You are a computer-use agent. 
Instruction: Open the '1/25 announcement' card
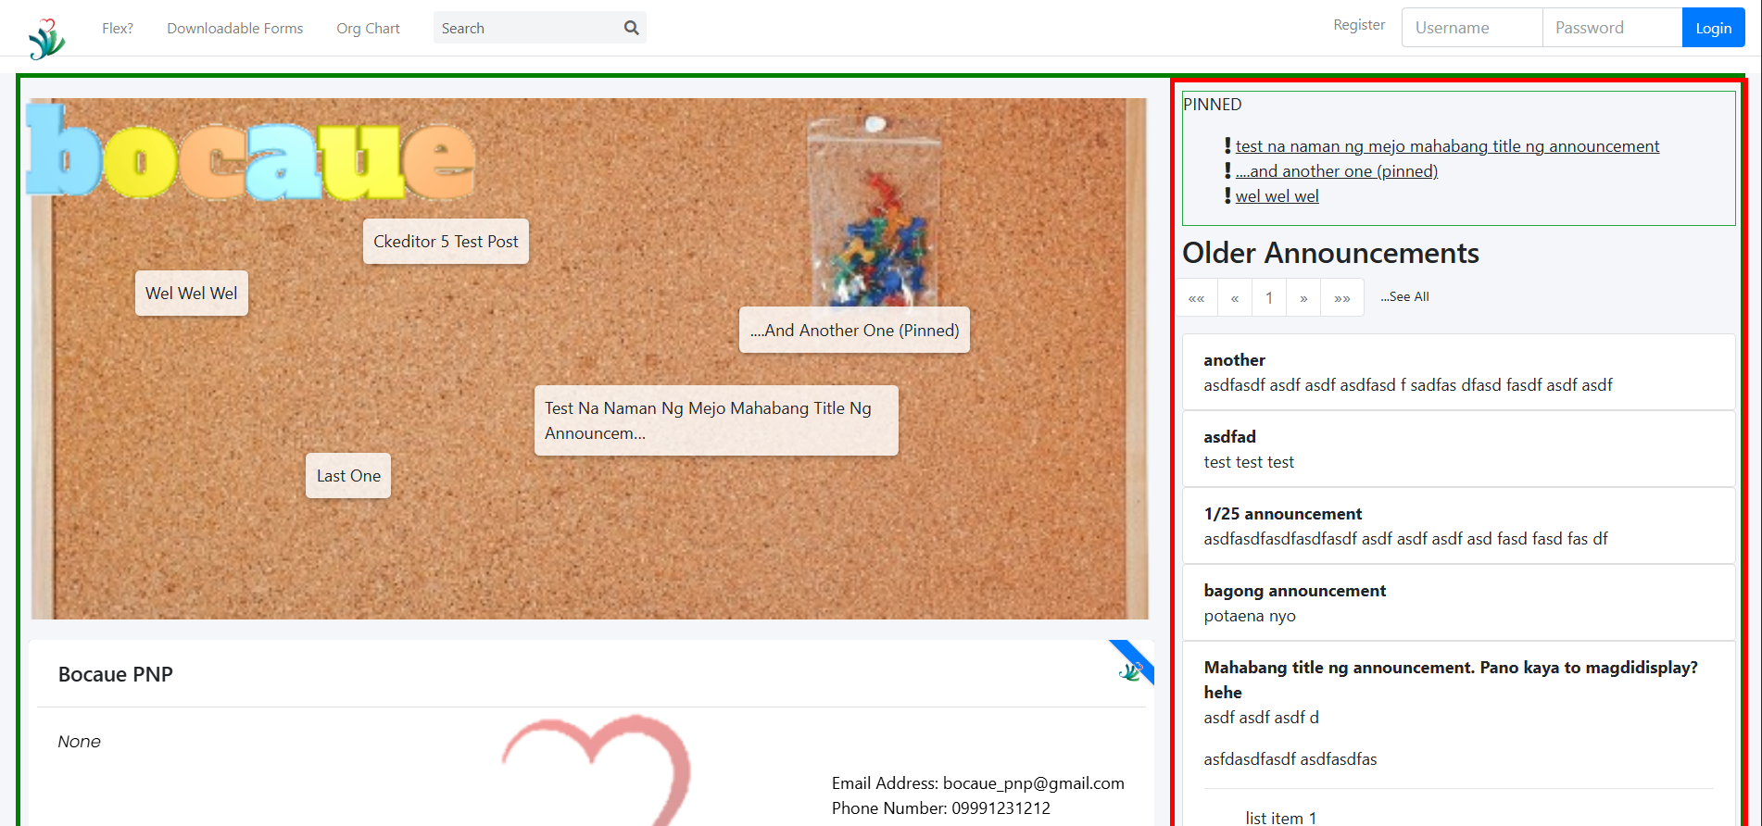click(1458, 526)
